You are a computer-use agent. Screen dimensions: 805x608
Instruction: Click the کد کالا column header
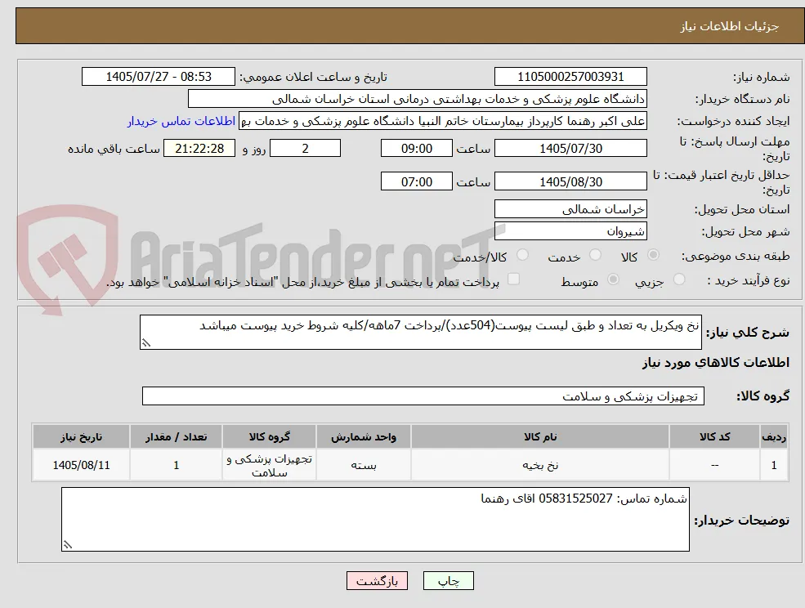(x=714, y=437)
